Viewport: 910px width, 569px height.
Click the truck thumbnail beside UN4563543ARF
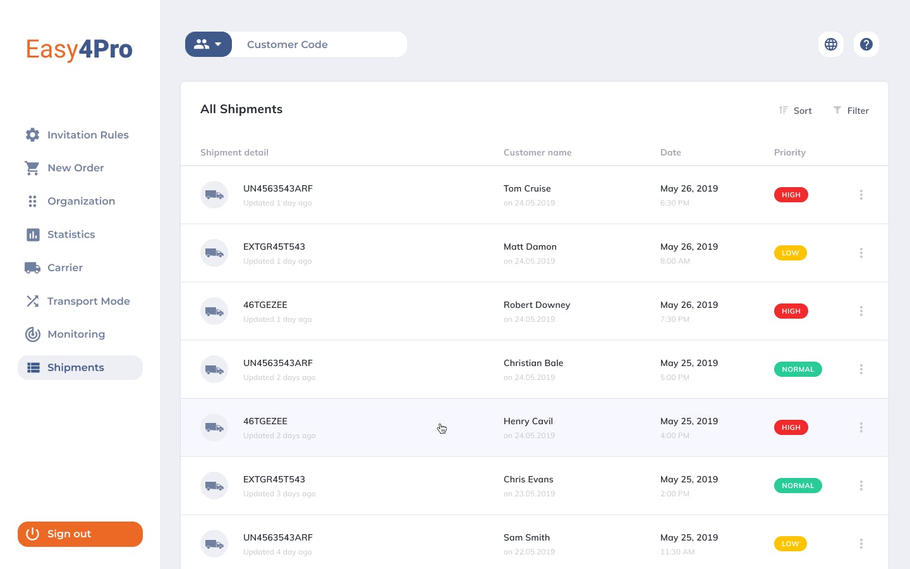214,195
